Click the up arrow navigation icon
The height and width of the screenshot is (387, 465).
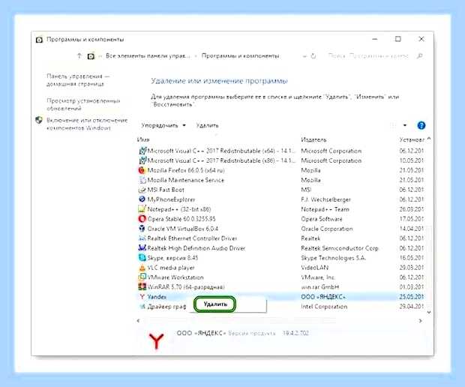point(79,55)
